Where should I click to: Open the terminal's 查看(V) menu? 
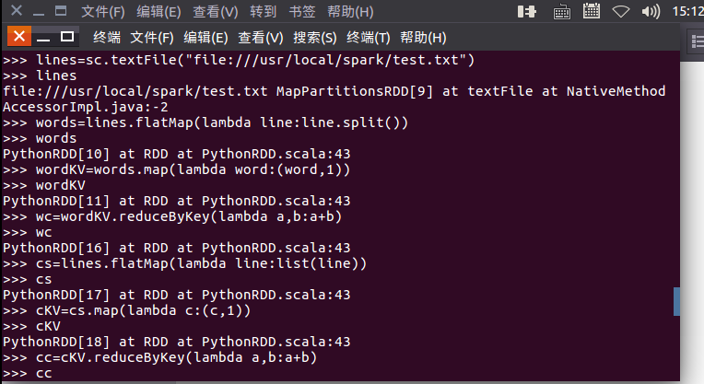click(260, 38)
